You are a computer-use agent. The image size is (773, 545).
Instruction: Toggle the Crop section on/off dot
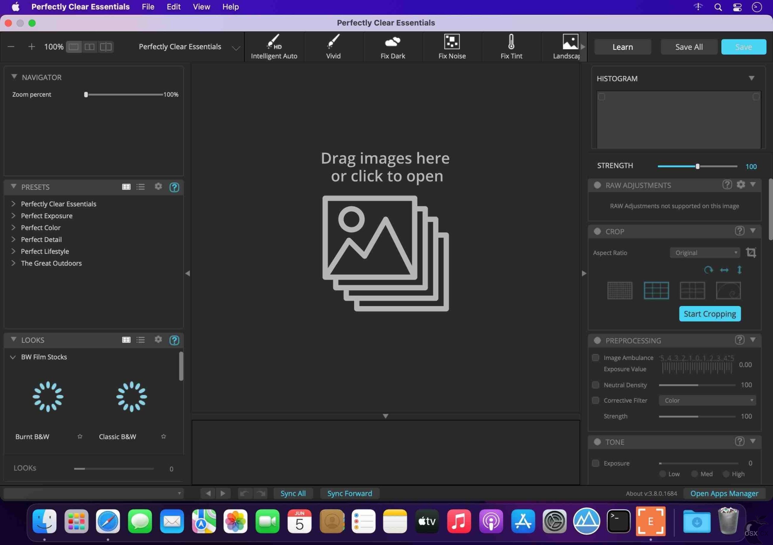(x=597, y=231)
